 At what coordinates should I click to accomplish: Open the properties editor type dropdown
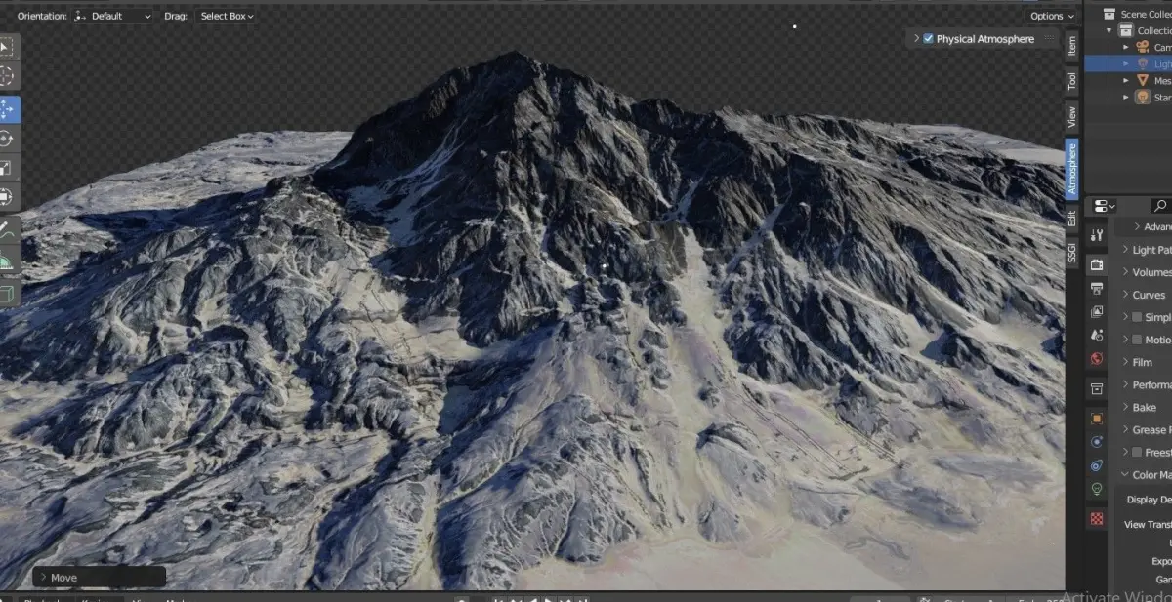pos(1105,206)
